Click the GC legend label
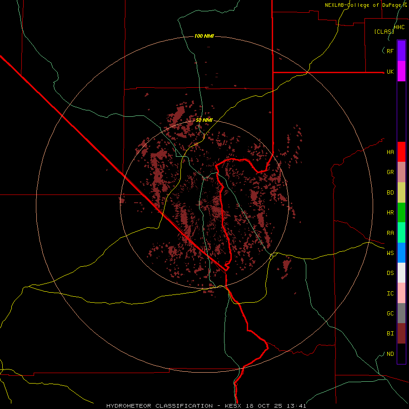The width and height of the screenshot is (409, 409). pyautogui.click(x=390, y=314)
